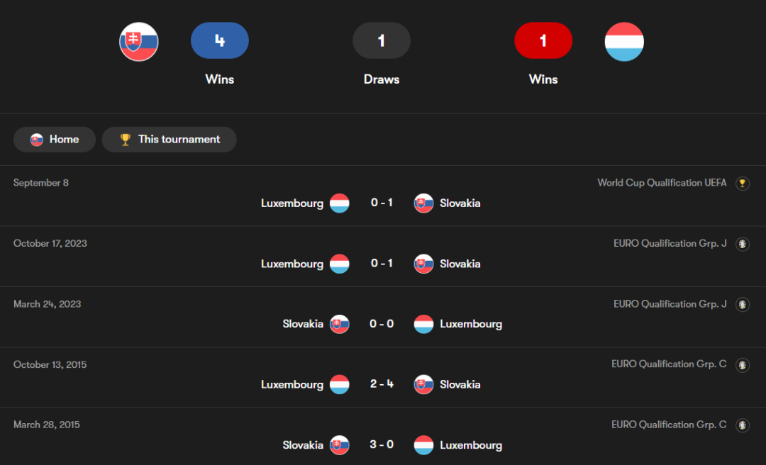Click the blue Slovakia wins count badge
766x465 pixels.
(x=220, y=40)
